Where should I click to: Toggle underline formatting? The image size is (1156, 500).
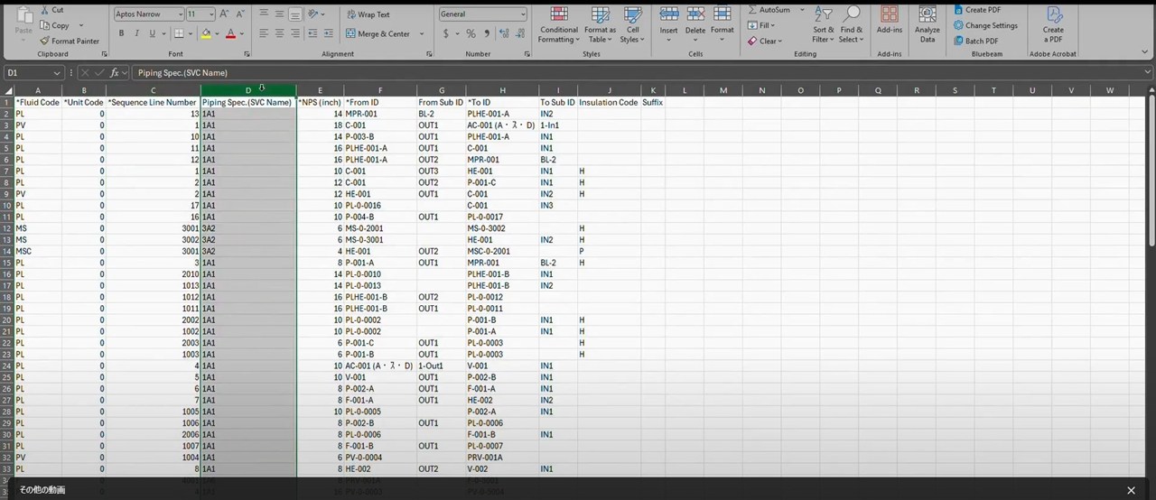152,33
